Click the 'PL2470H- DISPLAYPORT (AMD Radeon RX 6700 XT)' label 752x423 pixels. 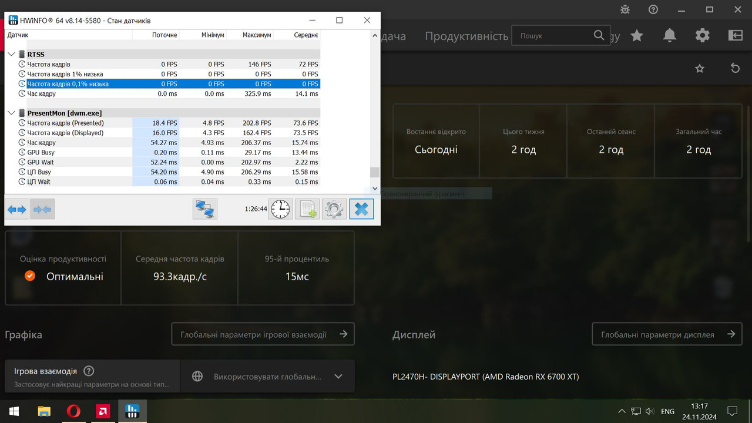click(485, 377)
